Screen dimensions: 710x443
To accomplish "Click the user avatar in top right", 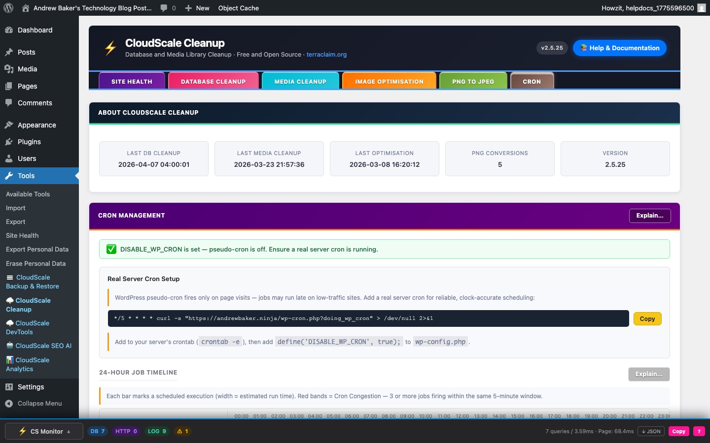I will tap(701, 8).
